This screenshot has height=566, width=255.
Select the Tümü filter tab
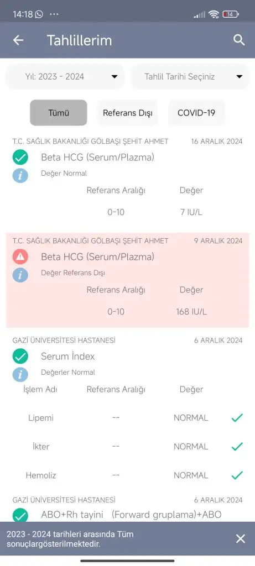59,113
